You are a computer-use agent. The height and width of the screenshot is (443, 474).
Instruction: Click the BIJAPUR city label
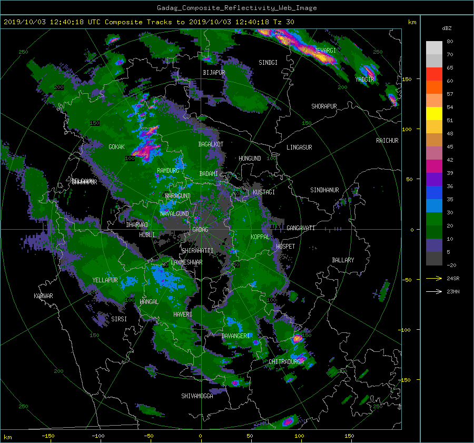click(x=214, y=73)
